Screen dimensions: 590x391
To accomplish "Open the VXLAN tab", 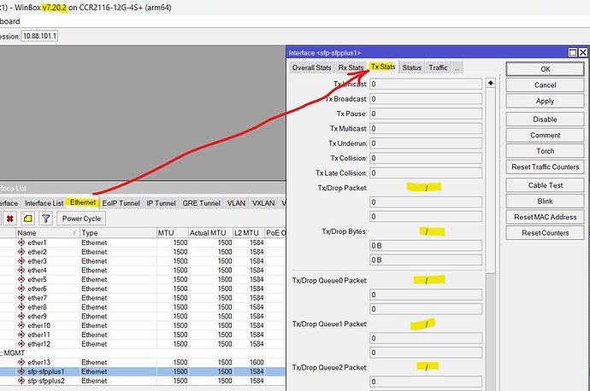I will tap(263, 203).
